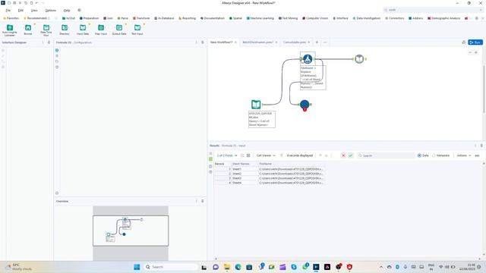Open the Options menu
Image resolution: width=486 pixels, height=273 pixels.
coord(51,10)
